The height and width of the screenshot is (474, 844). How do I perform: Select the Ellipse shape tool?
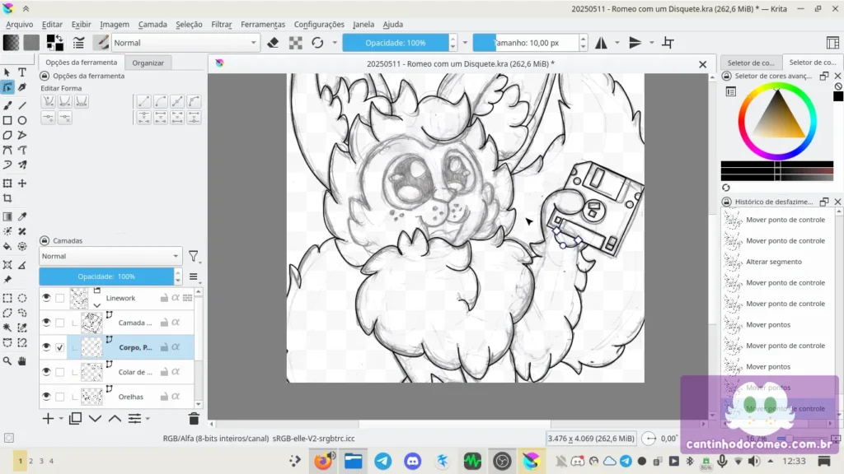click(x=22, y=120)
